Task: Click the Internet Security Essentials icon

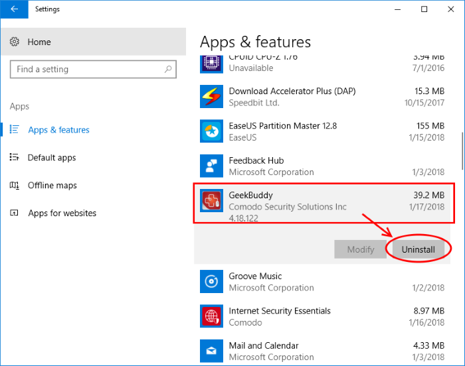Action: coord(211,316)
